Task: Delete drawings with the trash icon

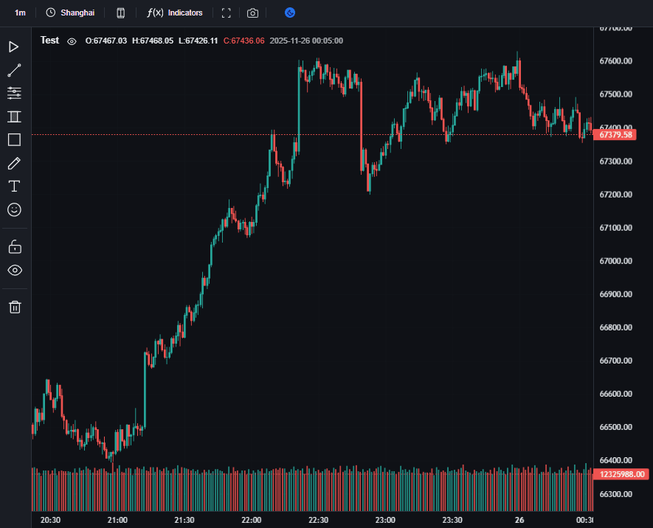Action: click(x=14, y=308)
